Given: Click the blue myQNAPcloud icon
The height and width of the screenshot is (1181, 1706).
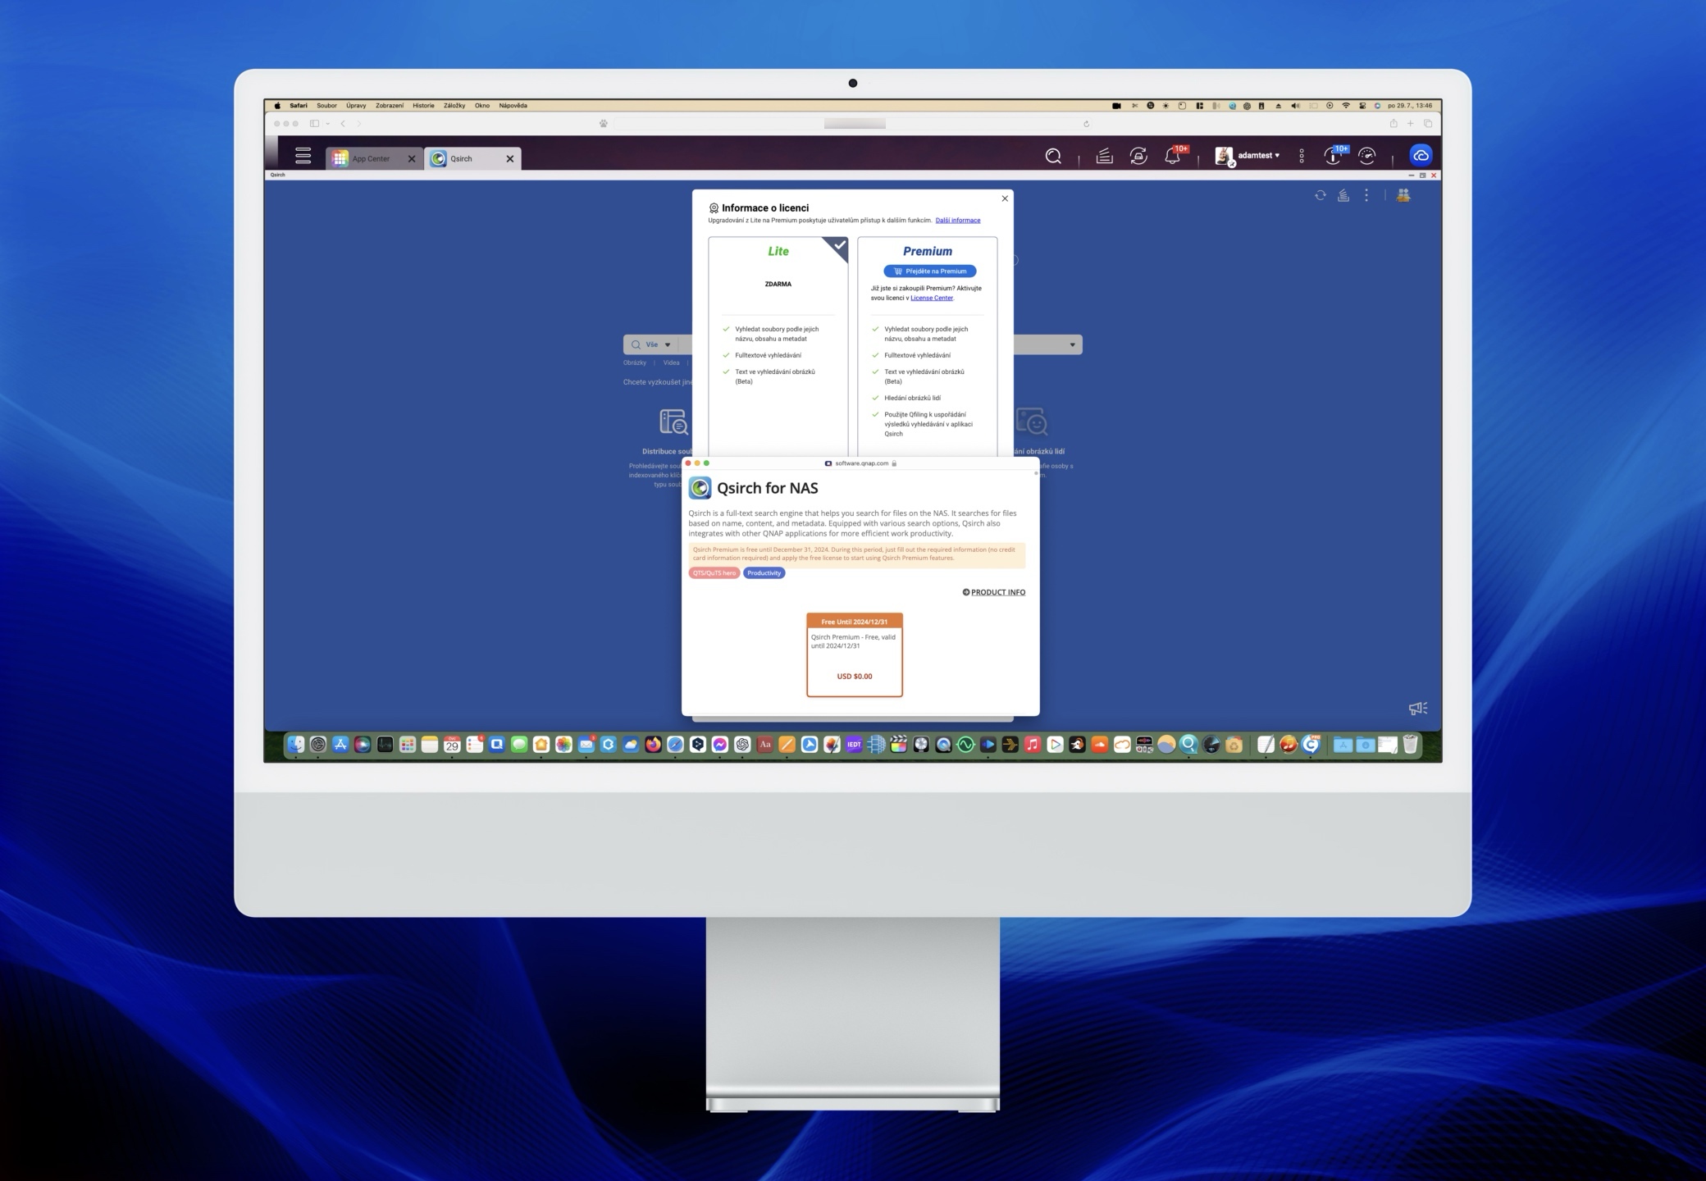Looking at the screenshot, I should click(x=1421, y=155).
